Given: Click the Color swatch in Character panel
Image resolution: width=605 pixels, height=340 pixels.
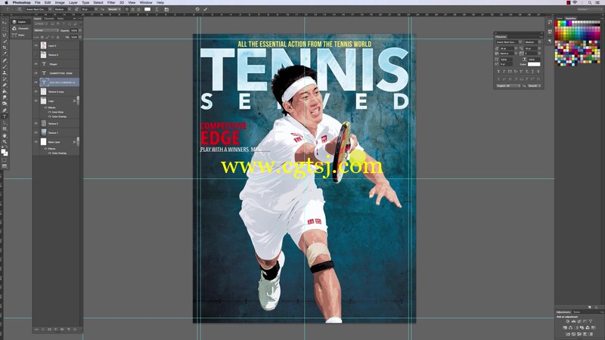Looking at the screenshot, I should click(x=534, y=64).
